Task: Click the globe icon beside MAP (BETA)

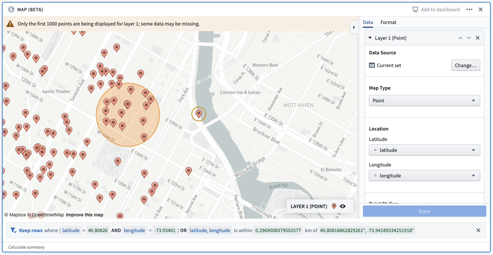Action: pyautogui.click(x=11, y=9)
